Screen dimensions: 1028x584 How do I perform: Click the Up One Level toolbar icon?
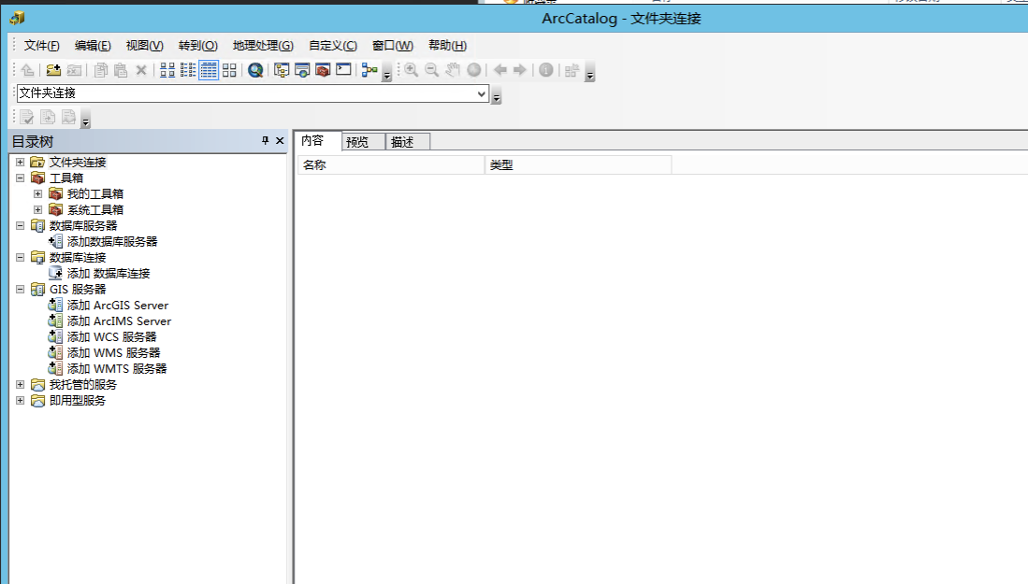[27, 70]
